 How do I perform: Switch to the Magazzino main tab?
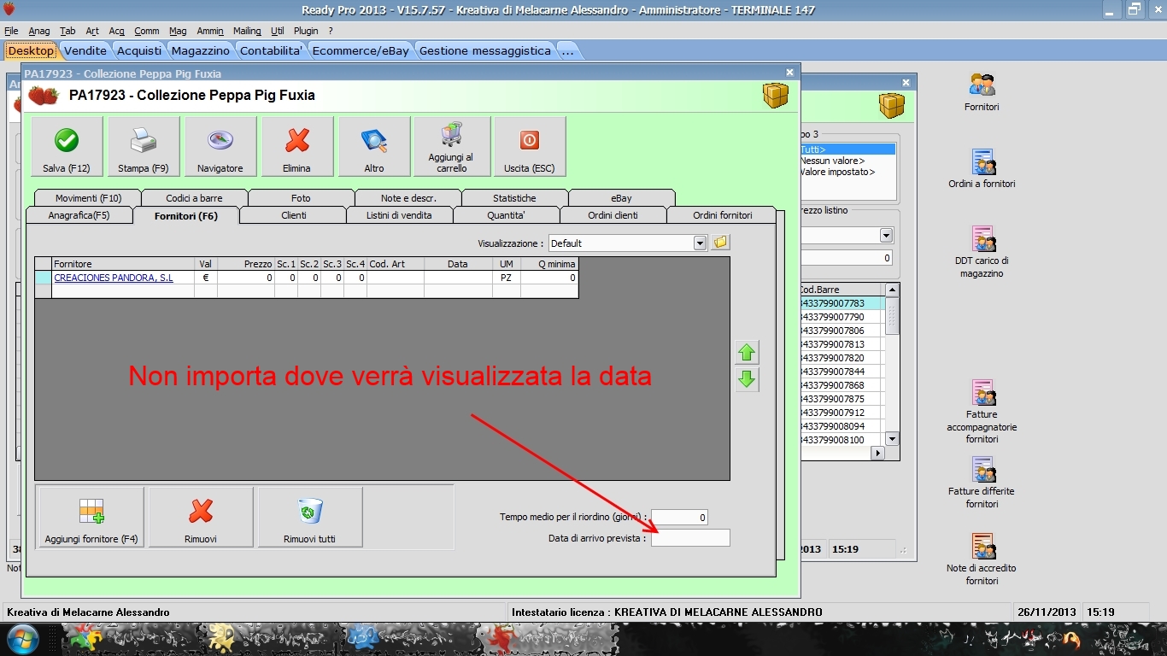[201, 50]
